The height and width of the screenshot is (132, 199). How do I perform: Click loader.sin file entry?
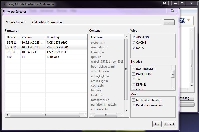point(97,95)
